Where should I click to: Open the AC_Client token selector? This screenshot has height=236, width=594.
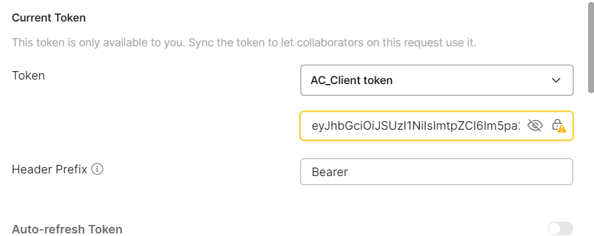tap(437, 80)
